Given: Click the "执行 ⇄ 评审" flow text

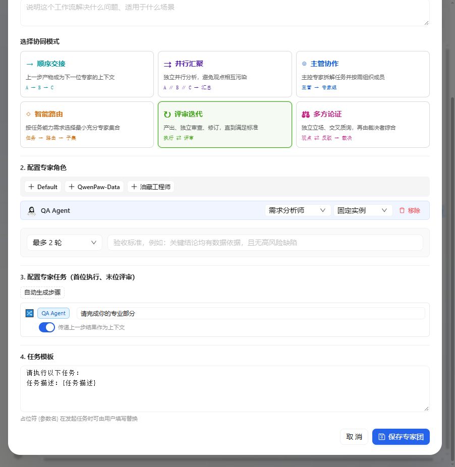Looking at the screenshot, I should click(x=179, y=138).
